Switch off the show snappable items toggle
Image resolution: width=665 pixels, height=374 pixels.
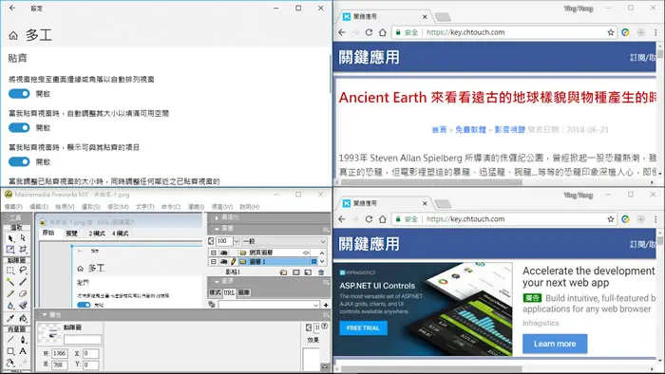19,161
